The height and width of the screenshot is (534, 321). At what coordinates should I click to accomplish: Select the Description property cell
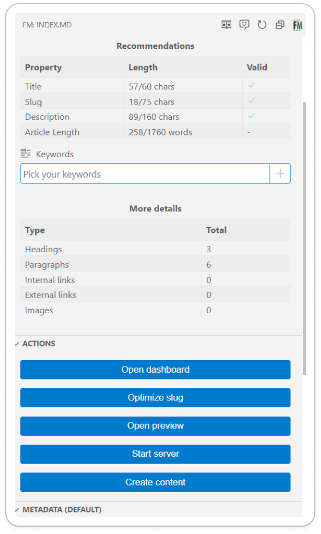click(x=72, y=117)
